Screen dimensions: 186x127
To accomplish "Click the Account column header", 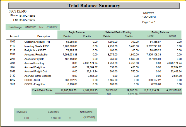I will click(x=14, y=36).
